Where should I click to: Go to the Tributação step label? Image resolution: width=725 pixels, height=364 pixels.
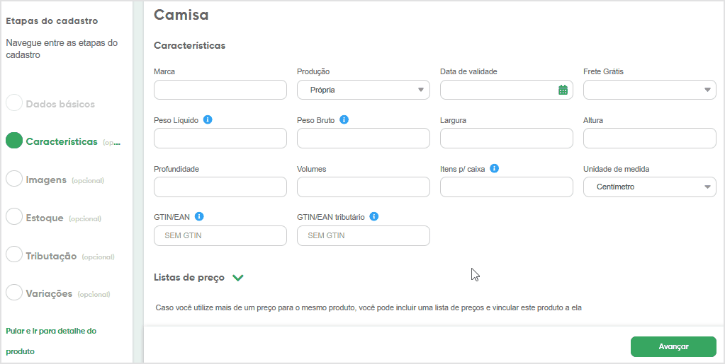(x=51, y=256)
